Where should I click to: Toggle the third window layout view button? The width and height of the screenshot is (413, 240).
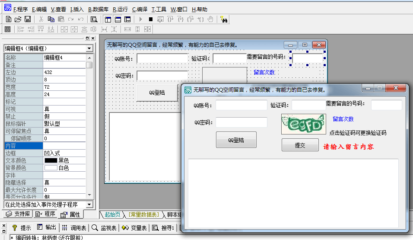127,19
